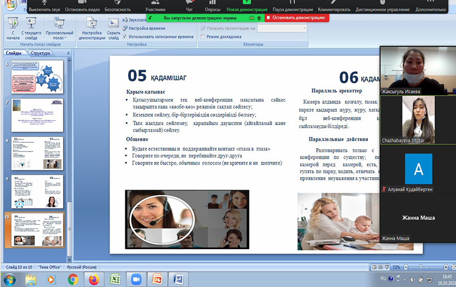Screen dimensions: 456x287
Task: Open Zoom app from the taskbar
Action: (x=135, y=279)
